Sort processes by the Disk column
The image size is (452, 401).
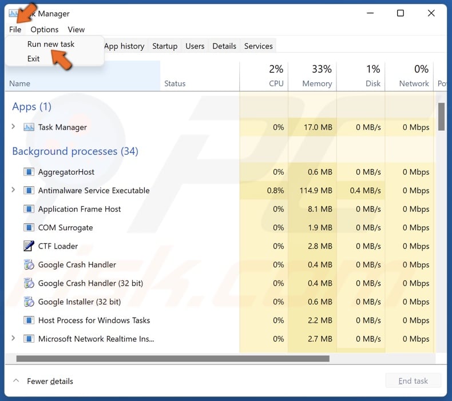(x=360, y=76)
